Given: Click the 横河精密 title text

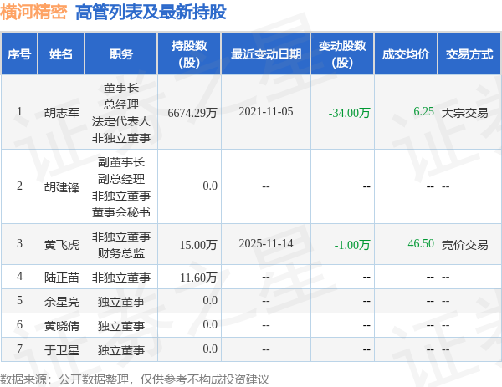Looking at the screenshot, I should point(33,13).
